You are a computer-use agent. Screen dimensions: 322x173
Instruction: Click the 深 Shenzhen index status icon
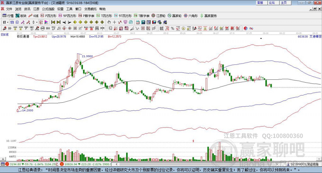coord(62,164)
